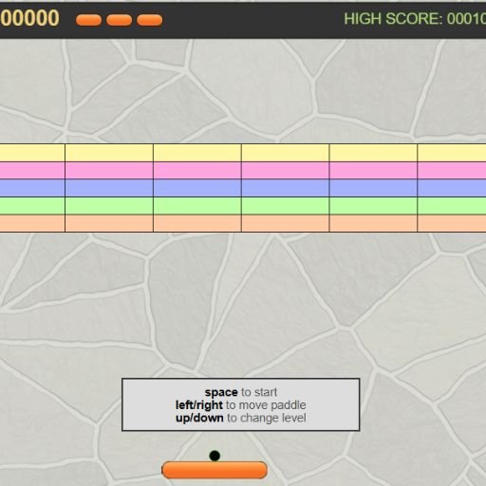Click the fourth green brick from left
Viewport: 486px width, 486px height.
pos(285,206)
